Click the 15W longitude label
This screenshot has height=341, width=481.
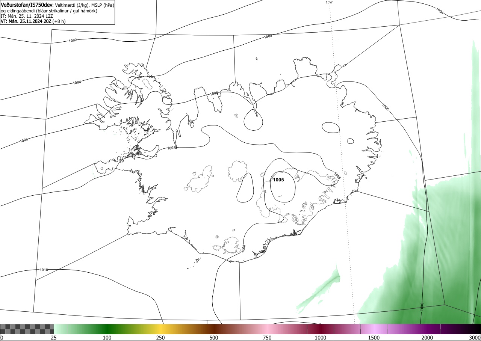pyautogui.click(x=329, y=2)
